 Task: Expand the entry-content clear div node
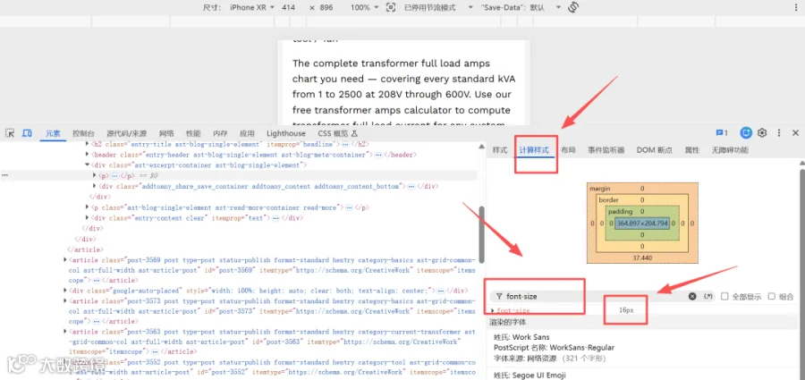click(x=87, y=218)
